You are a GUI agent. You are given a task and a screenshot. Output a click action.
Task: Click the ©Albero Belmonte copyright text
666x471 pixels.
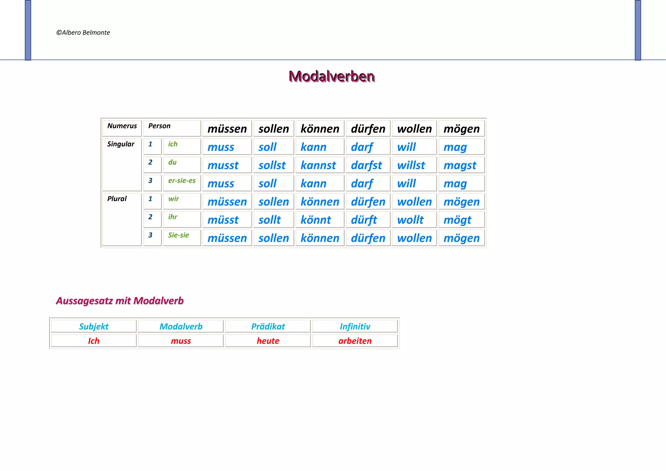click(83, 33)
